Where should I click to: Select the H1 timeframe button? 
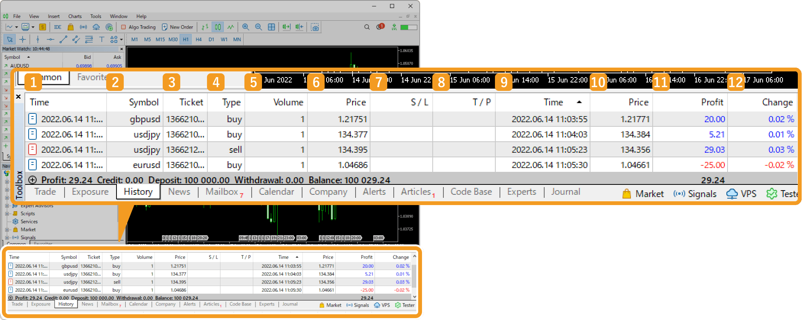pos(186,39)
